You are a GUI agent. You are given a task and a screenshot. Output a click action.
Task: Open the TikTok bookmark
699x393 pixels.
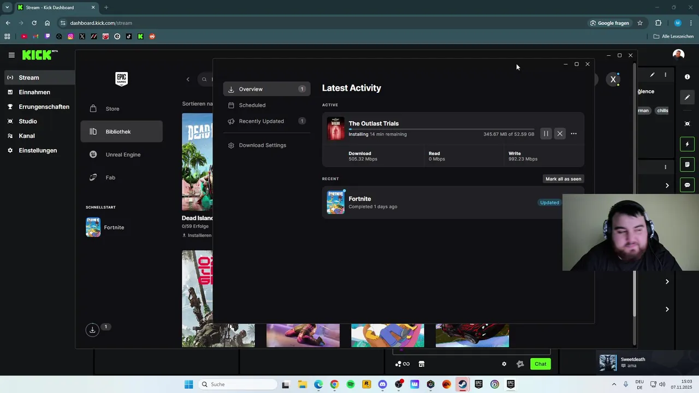click(x=129, y=37)
